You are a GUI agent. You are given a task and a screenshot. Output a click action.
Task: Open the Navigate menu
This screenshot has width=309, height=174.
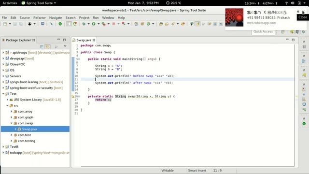point(56,17)
